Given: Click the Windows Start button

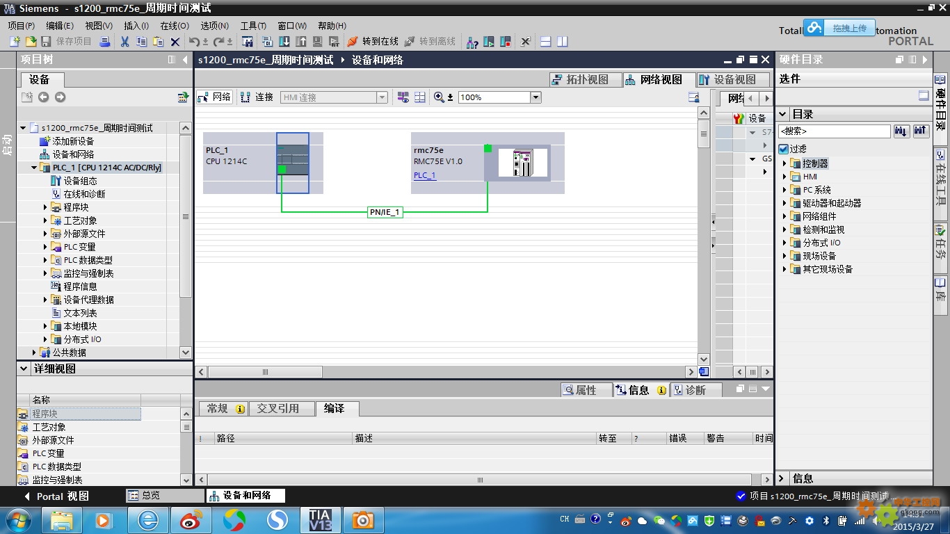Looking at the screenshot, I should tap(17, 519).
